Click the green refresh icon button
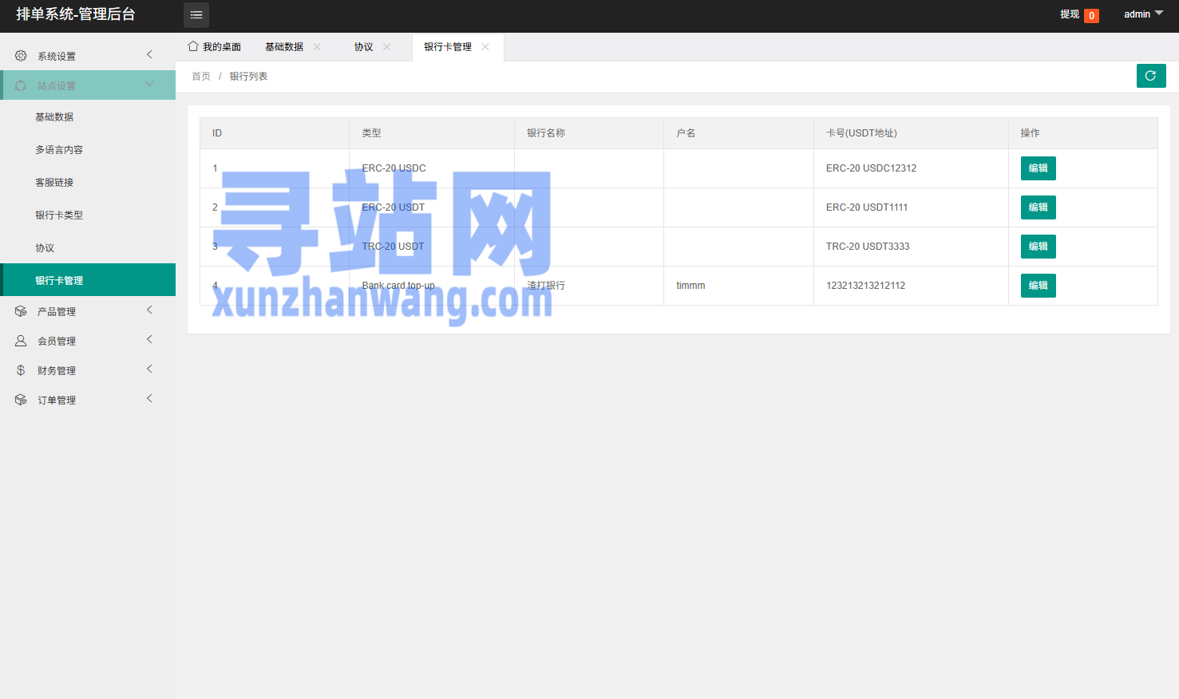 [x=1150, y=76]
